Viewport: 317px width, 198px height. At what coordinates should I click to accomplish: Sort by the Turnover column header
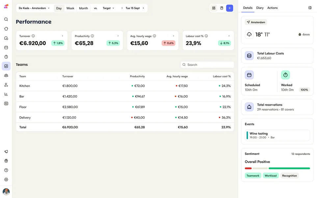tap(68, 76)
